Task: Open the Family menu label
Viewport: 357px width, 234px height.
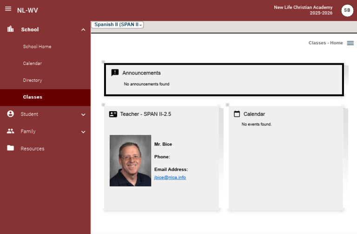Action: pyautogui.click(x=28, y=131)
